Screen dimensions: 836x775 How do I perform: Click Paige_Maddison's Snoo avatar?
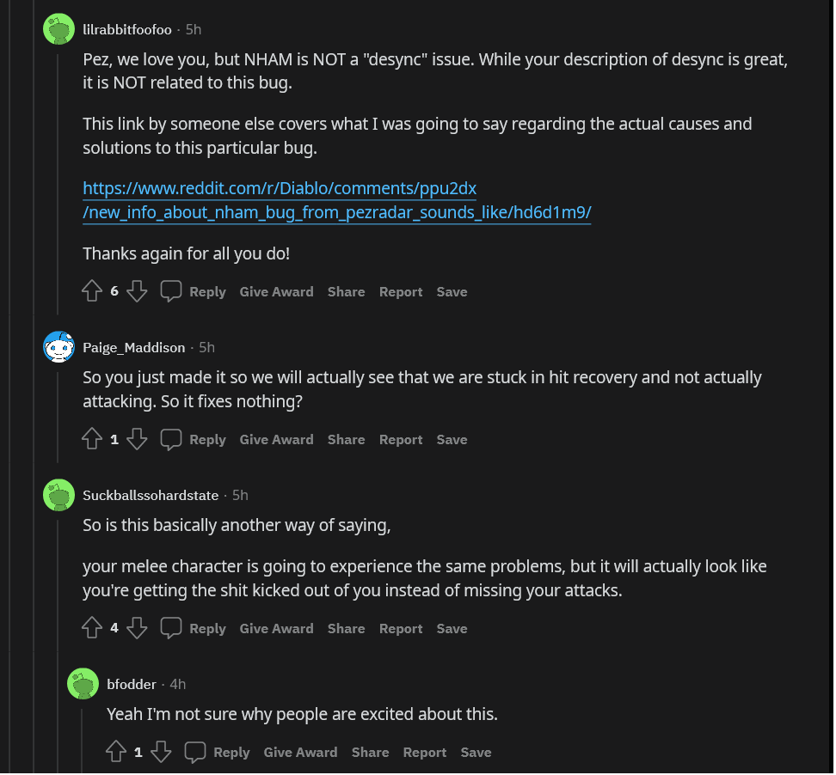click(58, 347)
